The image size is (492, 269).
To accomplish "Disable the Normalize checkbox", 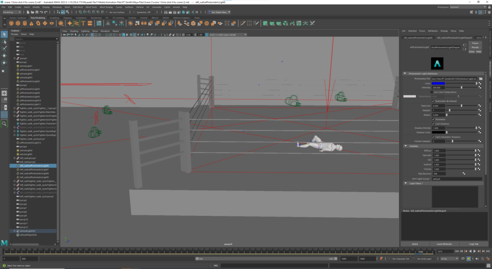I will coord(434,119).
